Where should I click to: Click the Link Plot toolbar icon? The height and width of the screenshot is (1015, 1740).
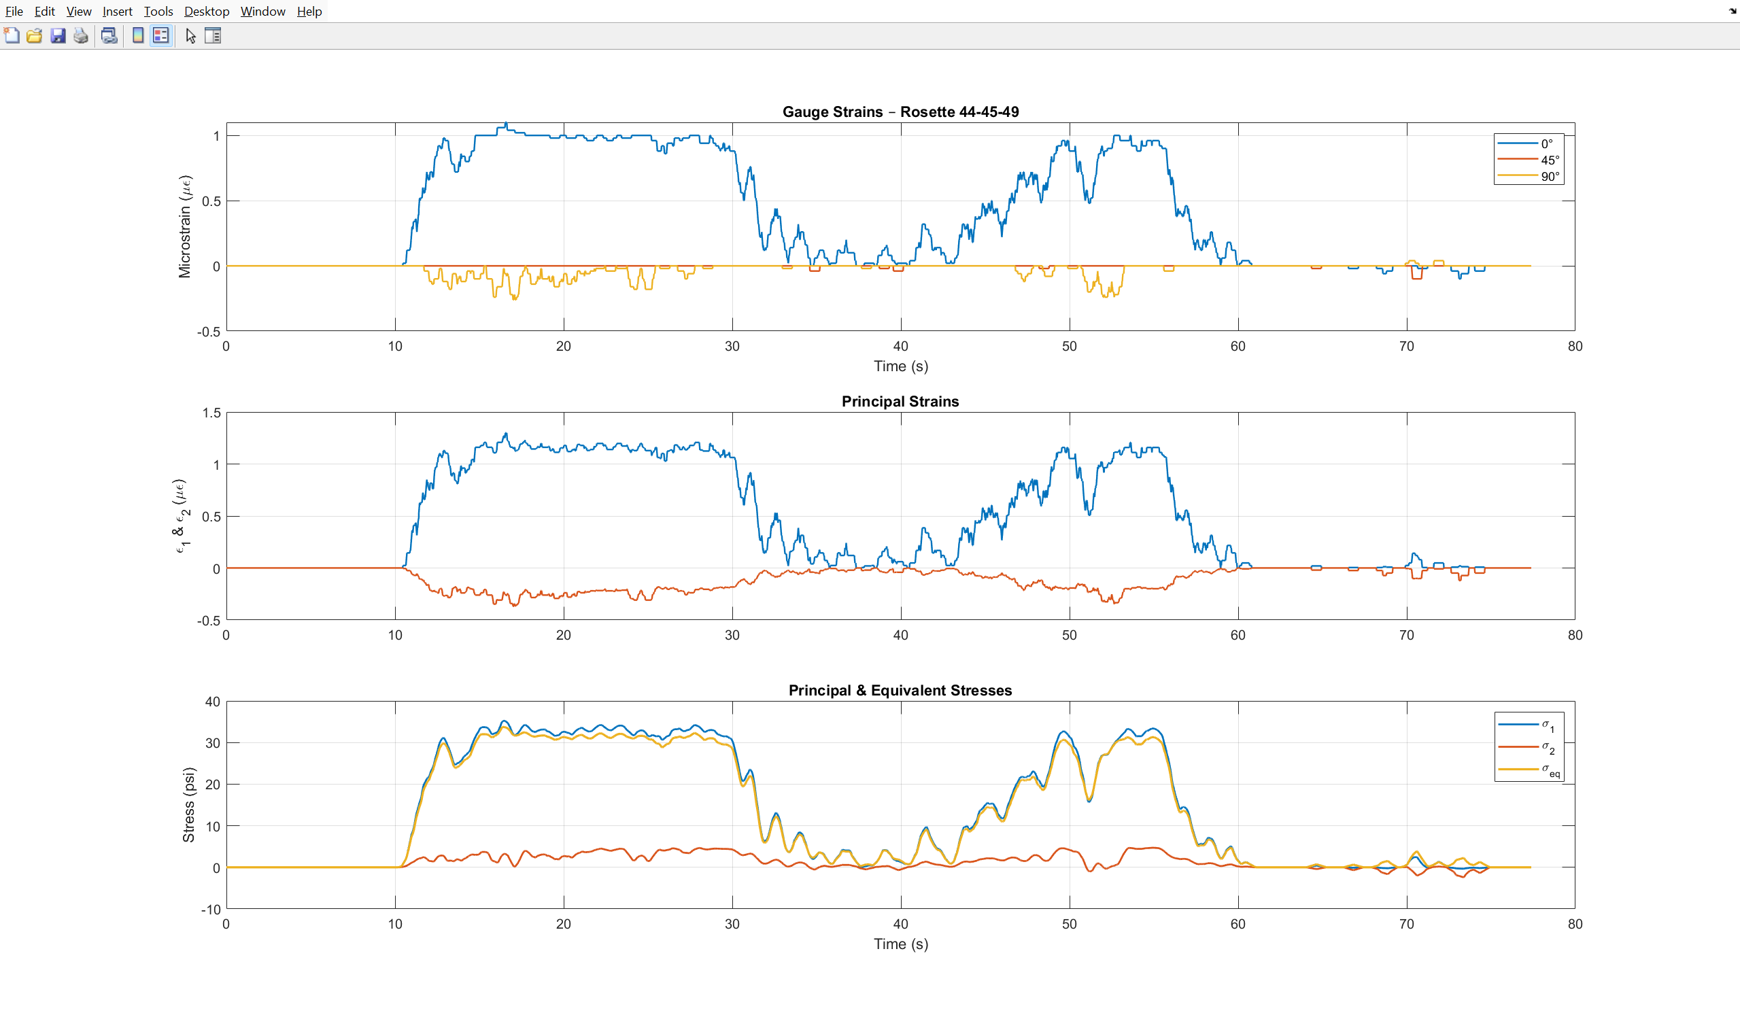tap(109, 36)
